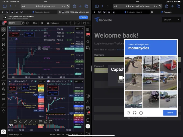Open the round grid apps button

click(x=88, y=126)
